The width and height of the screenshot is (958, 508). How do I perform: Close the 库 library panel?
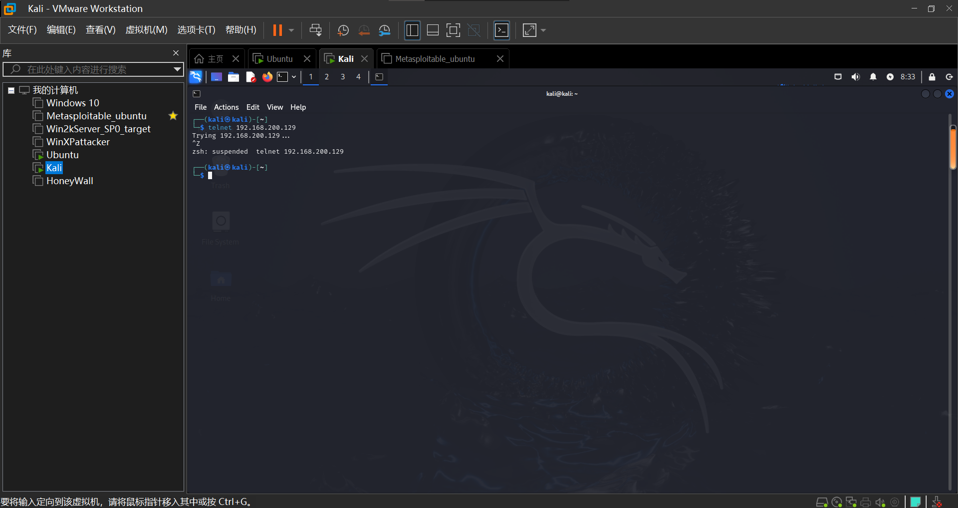176,53
